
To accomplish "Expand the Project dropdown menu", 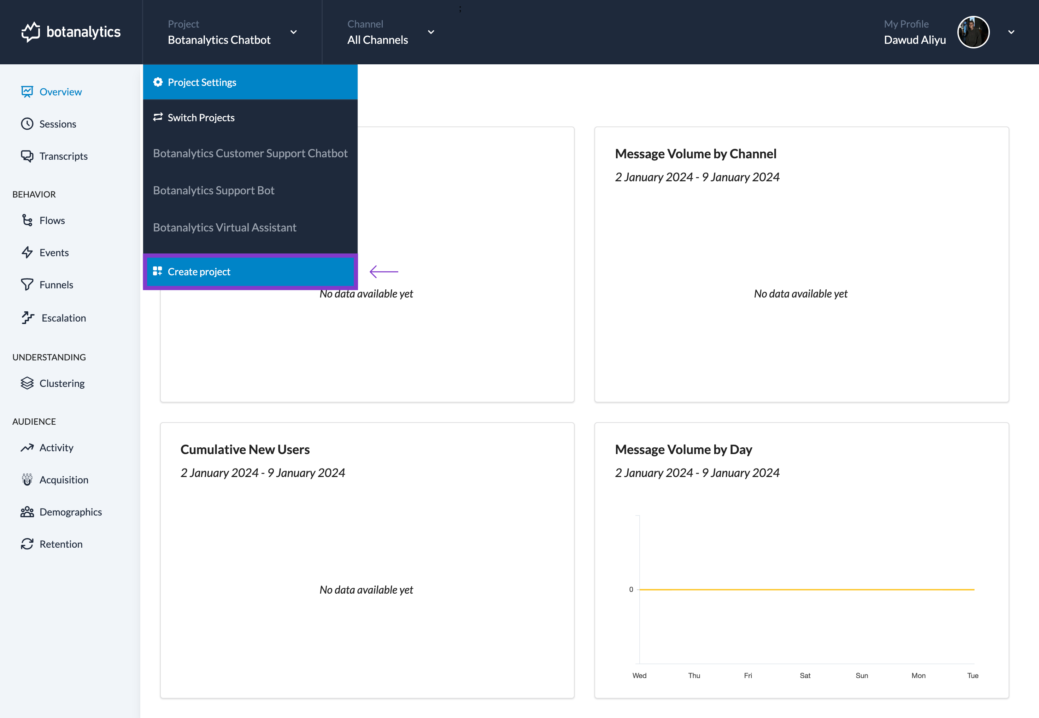I will click(233, 31).
